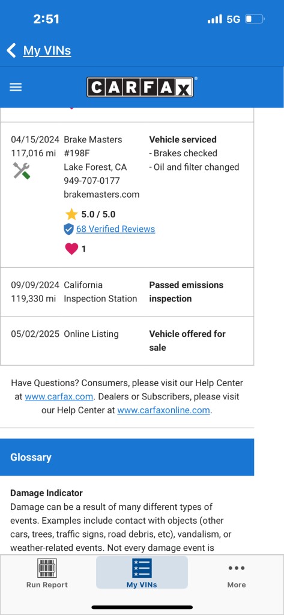The image size is (284, 615).
Task: Tap the Passed emissions inspection entry
Action: point(127,292)
